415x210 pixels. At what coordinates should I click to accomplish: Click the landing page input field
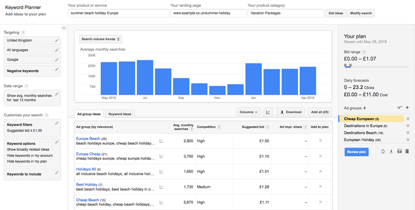coord(209,13)
